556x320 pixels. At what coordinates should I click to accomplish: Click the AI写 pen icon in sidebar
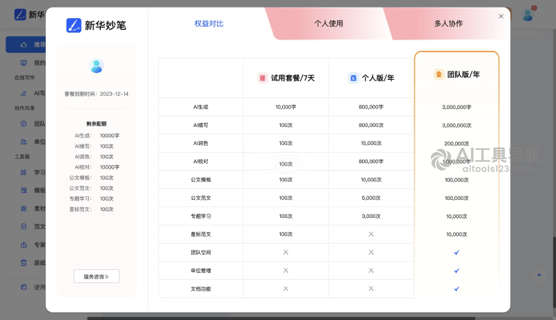[x=24, y=94]
